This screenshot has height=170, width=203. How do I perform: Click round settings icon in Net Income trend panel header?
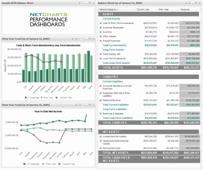tap(76, 105)
